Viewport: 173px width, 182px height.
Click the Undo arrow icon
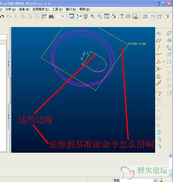click(x=2, y=16)
